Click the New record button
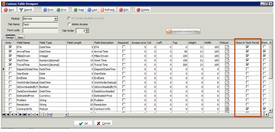The width and height of the screenshot is (275, 132). (9, 10)
